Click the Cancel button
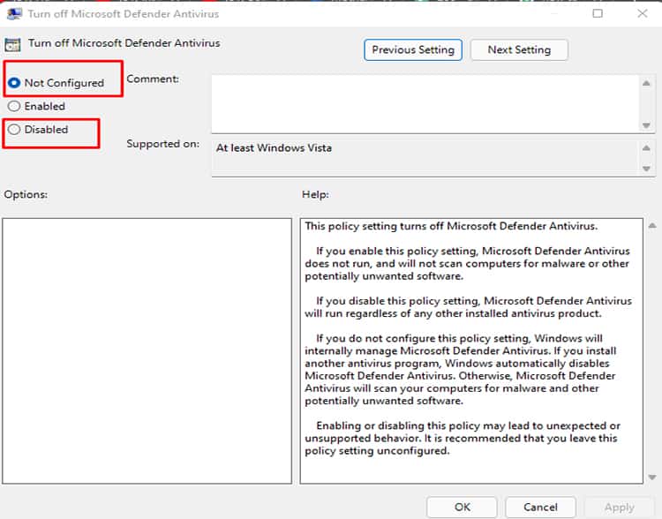 (540, 507)
